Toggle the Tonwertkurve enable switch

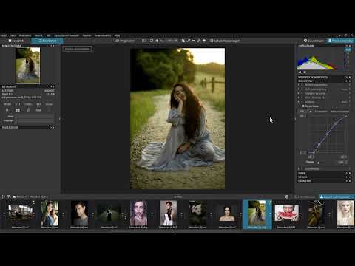pyautogui.click(x=303, y=106)
